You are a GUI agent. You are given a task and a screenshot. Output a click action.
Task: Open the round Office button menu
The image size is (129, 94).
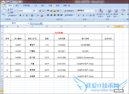pyautogui.click(x=3, y=3)
